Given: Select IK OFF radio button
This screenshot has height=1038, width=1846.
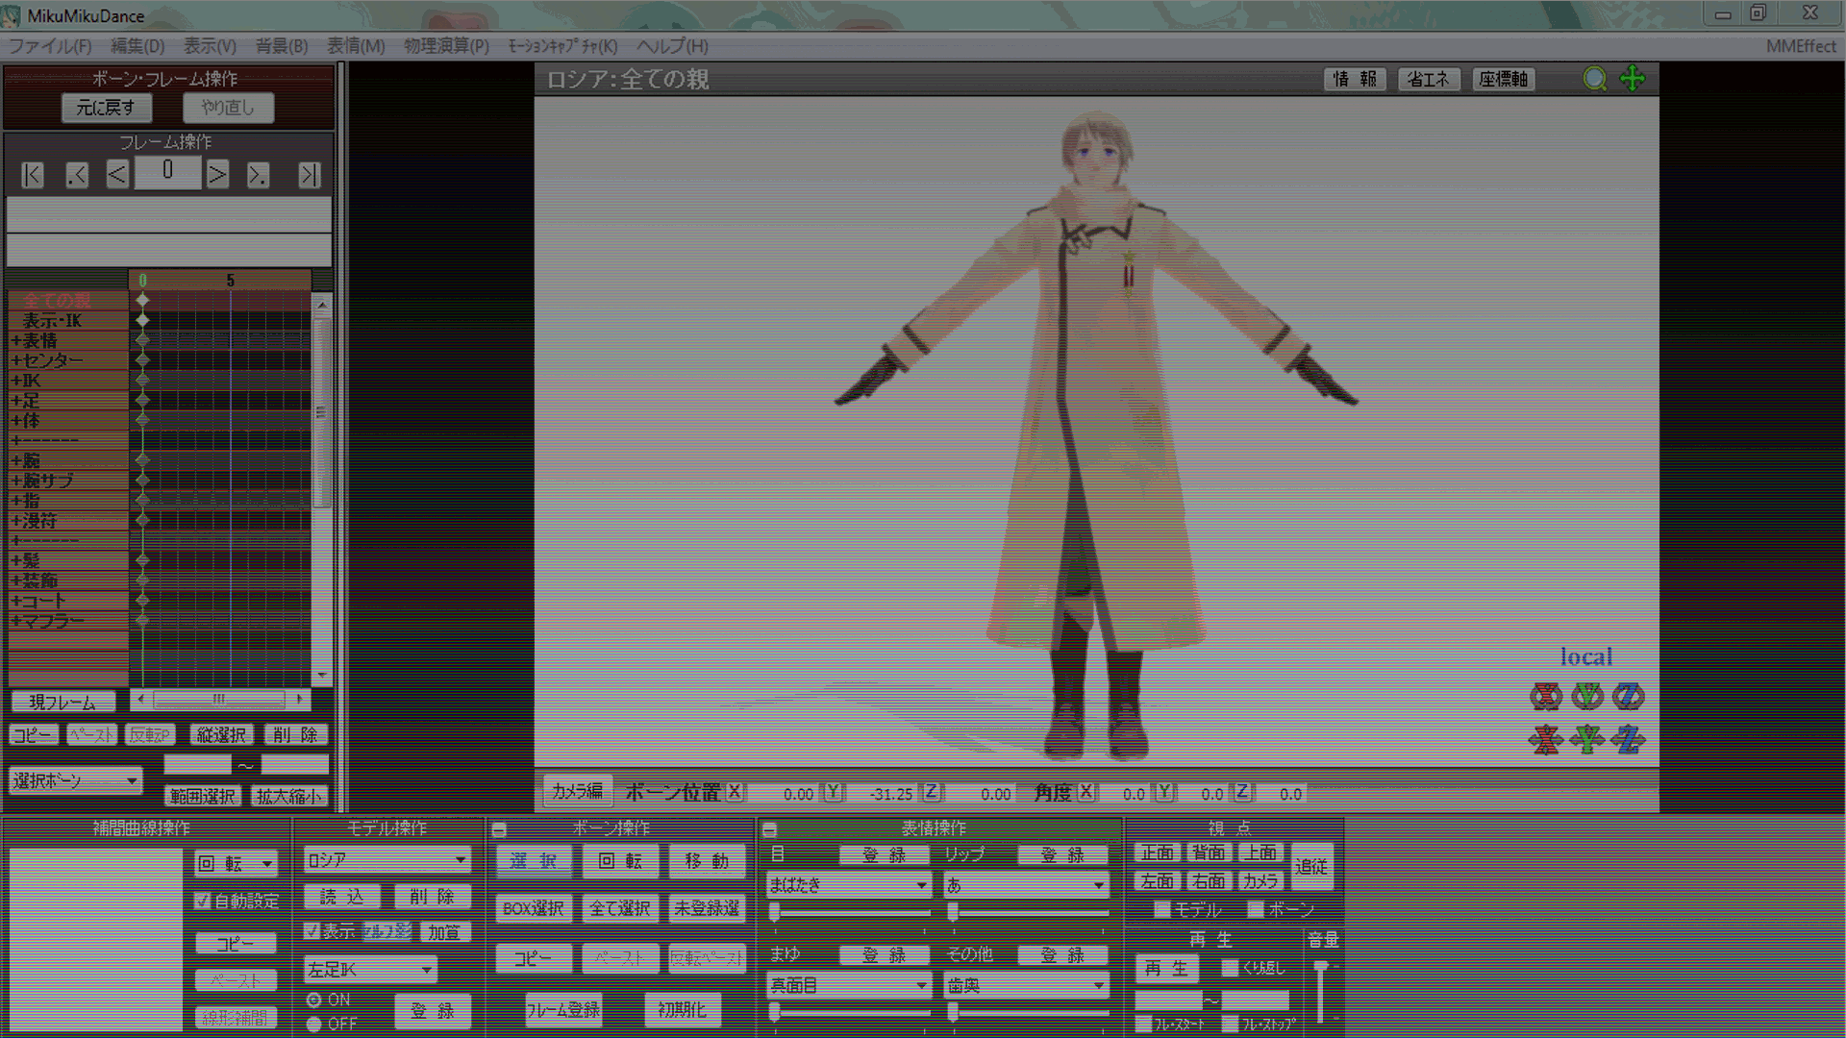Looking at the screenshot, I should [x=314, y=1025].
